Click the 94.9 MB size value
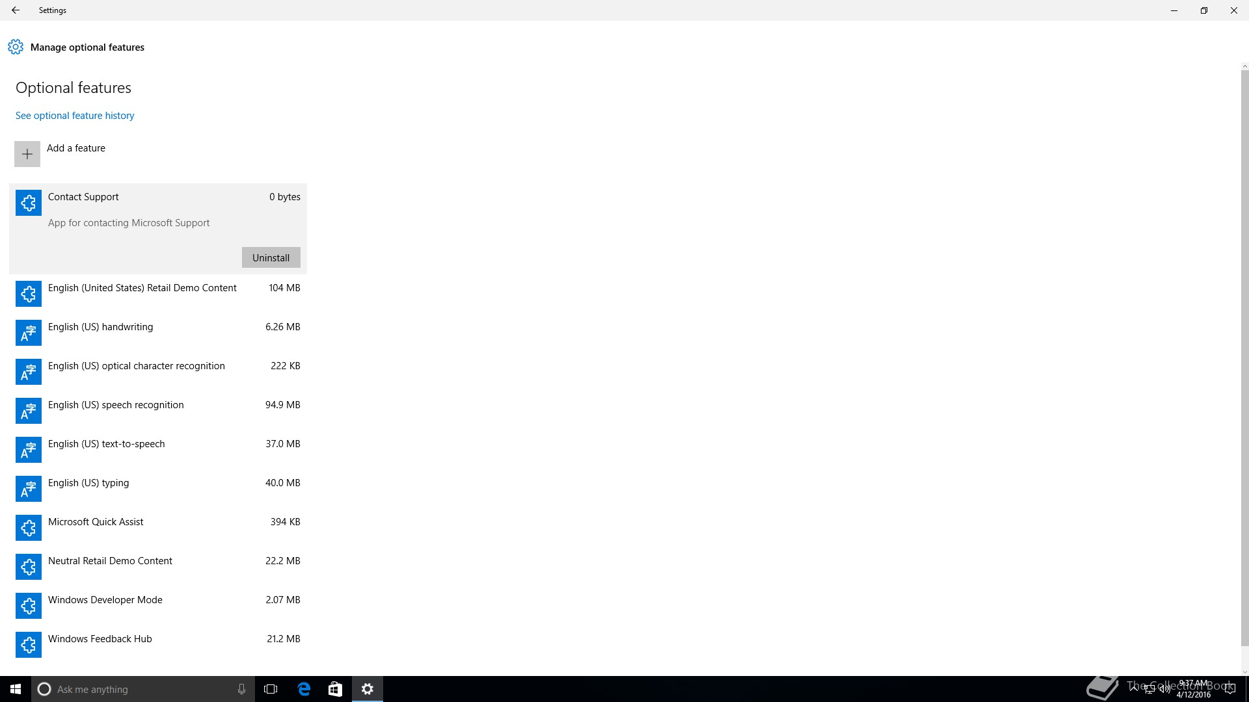Screen dimensions: 1249x702 [x=283, y=405]
